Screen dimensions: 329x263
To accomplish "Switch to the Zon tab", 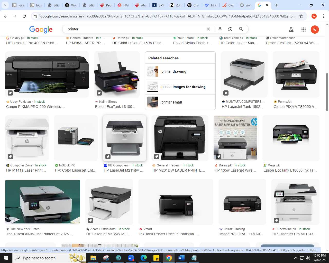I will tap(176, 5).
